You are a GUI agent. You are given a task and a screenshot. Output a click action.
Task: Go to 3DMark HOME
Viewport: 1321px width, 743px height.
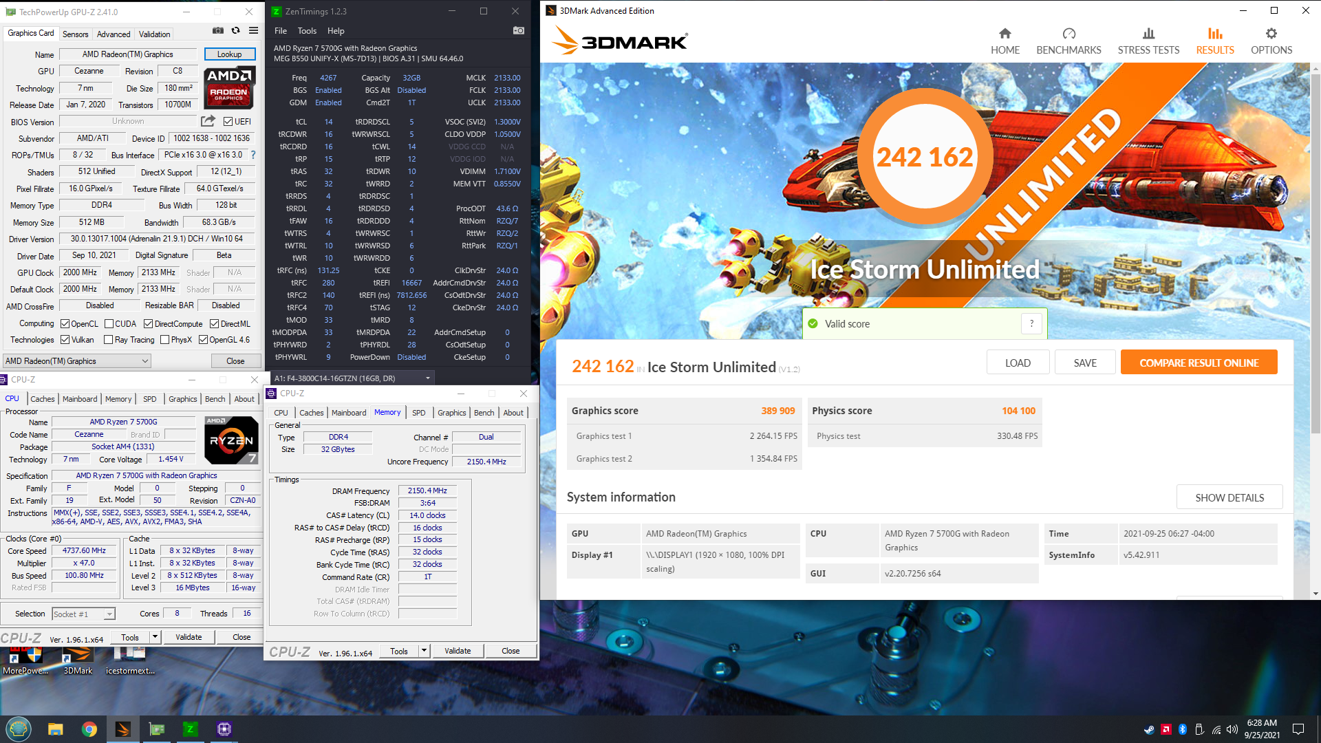(x=1005, y=41)
